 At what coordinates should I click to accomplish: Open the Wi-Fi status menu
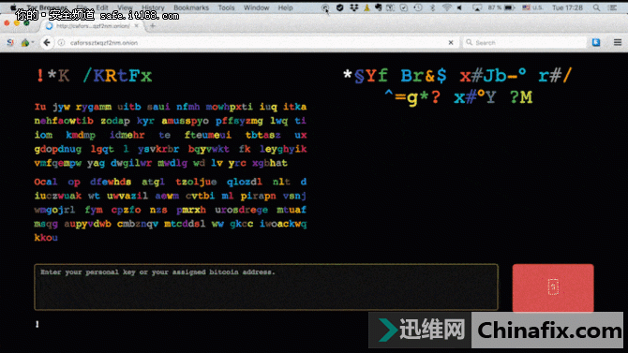[x=446, y=7]
